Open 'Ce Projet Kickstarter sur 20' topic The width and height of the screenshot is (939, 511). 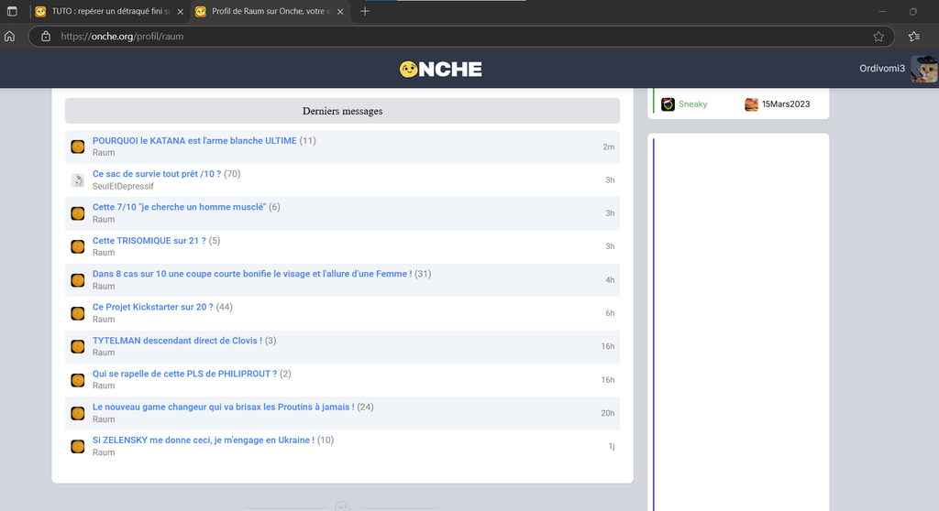pyautogui.click(x=153, y=307)
